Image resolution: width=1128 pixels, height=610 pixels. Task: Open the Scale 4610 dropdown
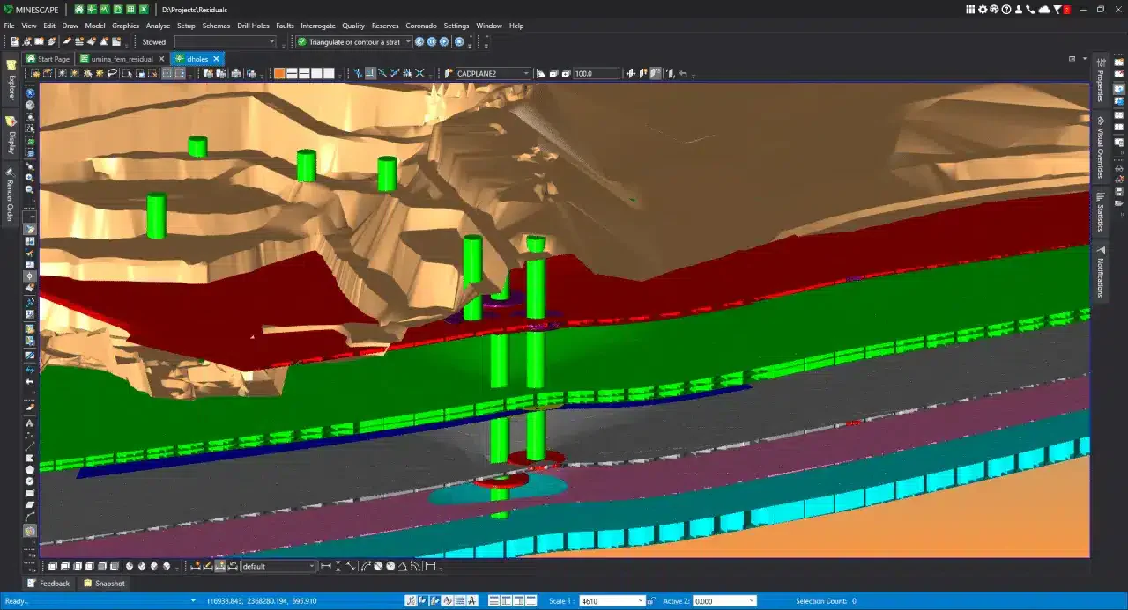click(x=640, y=601)
